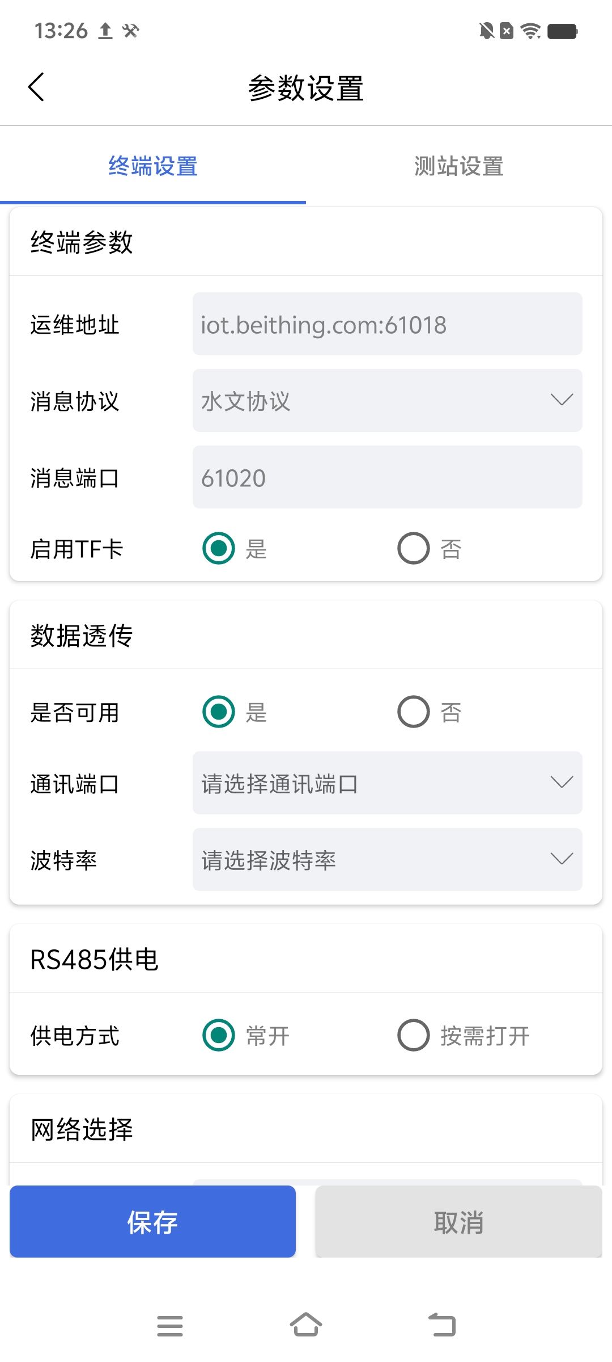The height and width of the screenshot is (1362, 612).
Task: Expand the 通讯端口 selector
Action: pos(388,783)
